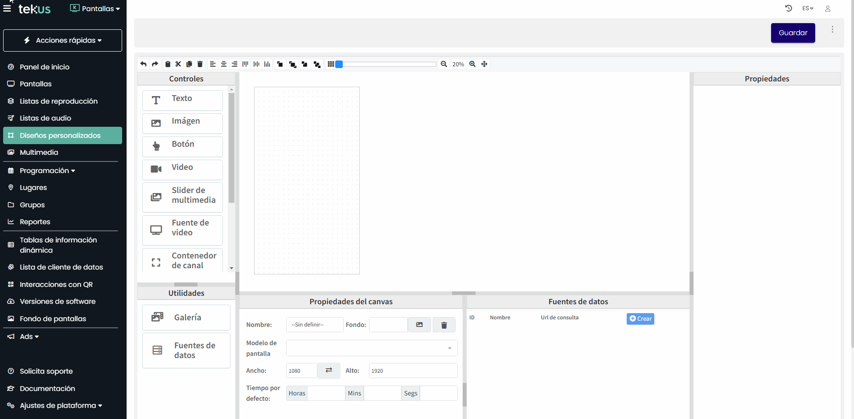854x419 pixels.
Task: Click the trash delete icon in toolbar
Action: pyautogui.click(x=200, y=64)
